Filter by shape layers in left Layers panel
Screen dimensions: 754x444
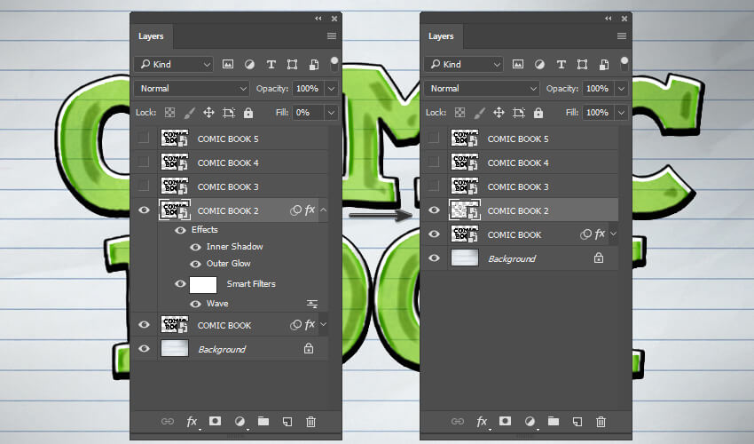tap(292, 64)
